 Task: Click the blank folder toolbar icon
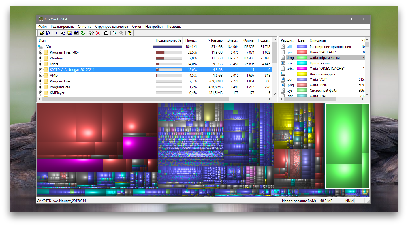point(106,33)
